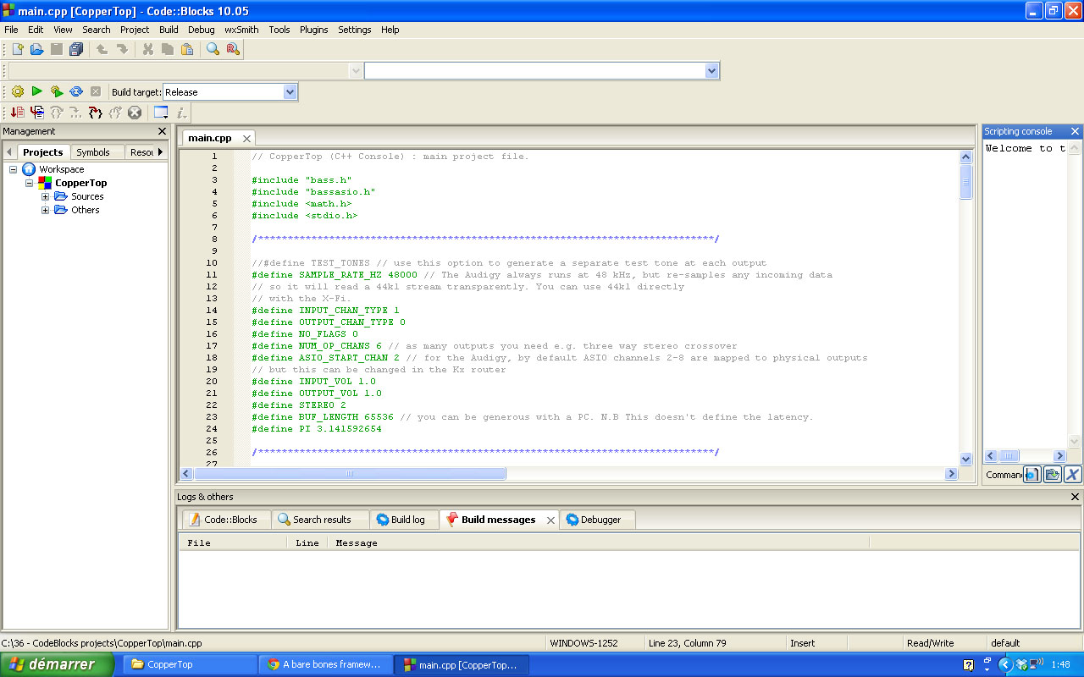Open a file using the folder icon
This screenshot has width=1084, height=677.
click(36, 50)
